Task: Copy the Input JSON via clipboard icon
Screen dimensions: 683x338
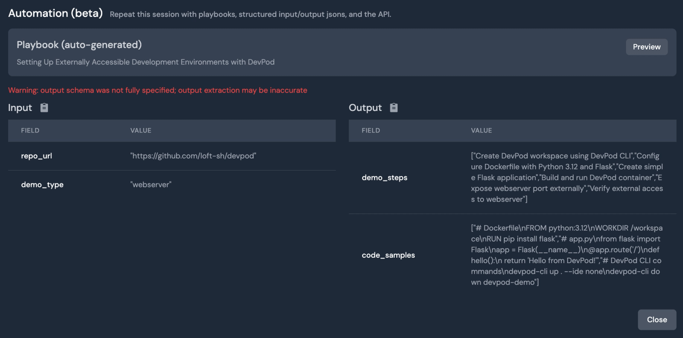Action: tap(44, 108)
